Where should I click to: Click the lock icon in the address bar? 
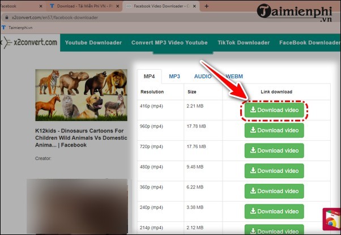click(7, 18)
